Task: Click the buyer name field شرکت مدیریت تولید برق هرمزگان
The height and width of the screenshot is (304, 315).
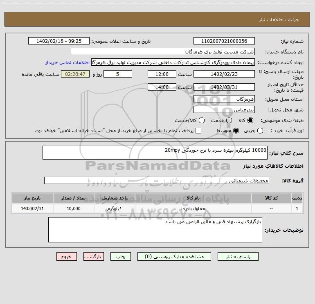Action: click(x=163, y=51)
